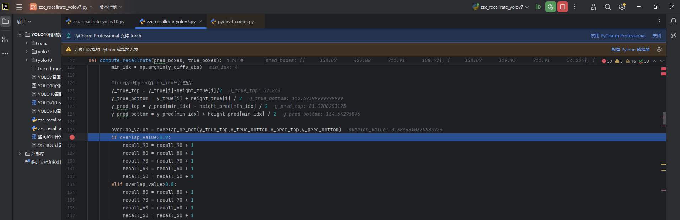The image size is (680, 220).
Task: Toggle breakpoint at line 130
Action: [x=71, y=161]
